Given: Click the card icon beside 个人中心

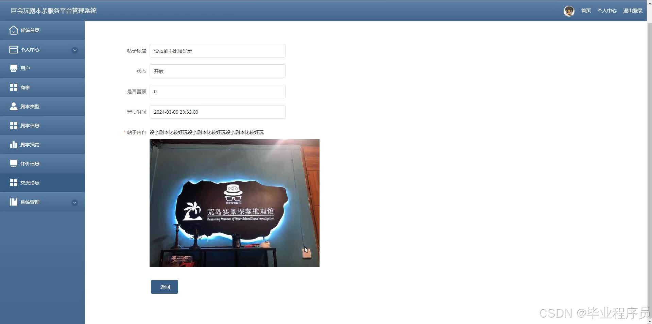Looking at the screenshot, I should click(x=13, y=50).
